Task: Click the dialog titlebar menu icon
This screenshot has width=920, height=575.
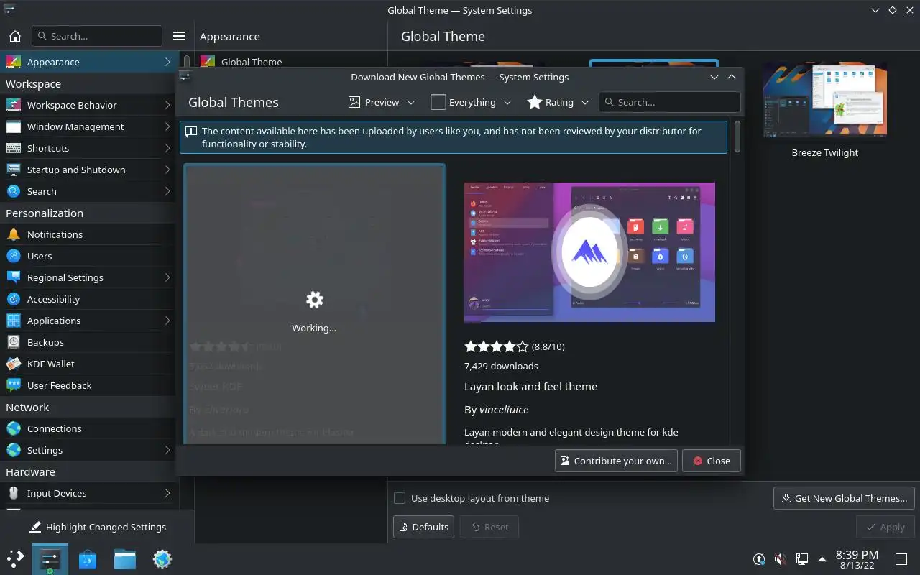Action: 185,77
